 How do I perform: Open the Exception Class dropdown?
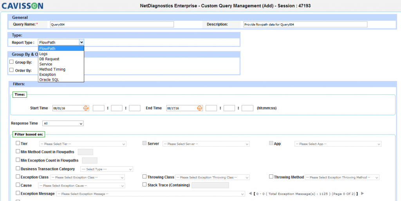tap(87, 177)
